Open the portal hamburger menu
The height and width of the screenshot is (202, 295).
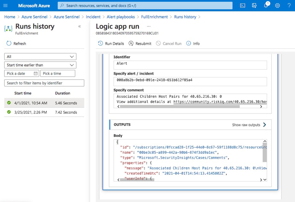click(x=5, y=5)
